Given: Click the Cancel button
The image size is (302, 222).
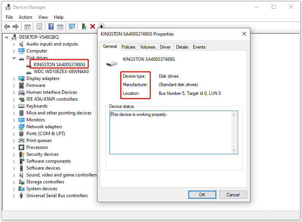Looking at the screenshot, I should click(x=233, y=195).
